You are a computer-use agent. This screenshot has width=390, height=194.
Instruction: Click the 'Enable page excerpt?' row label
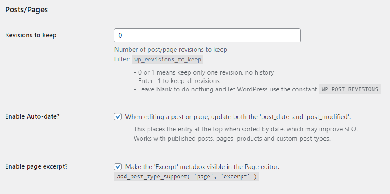(x=36, y=166)
